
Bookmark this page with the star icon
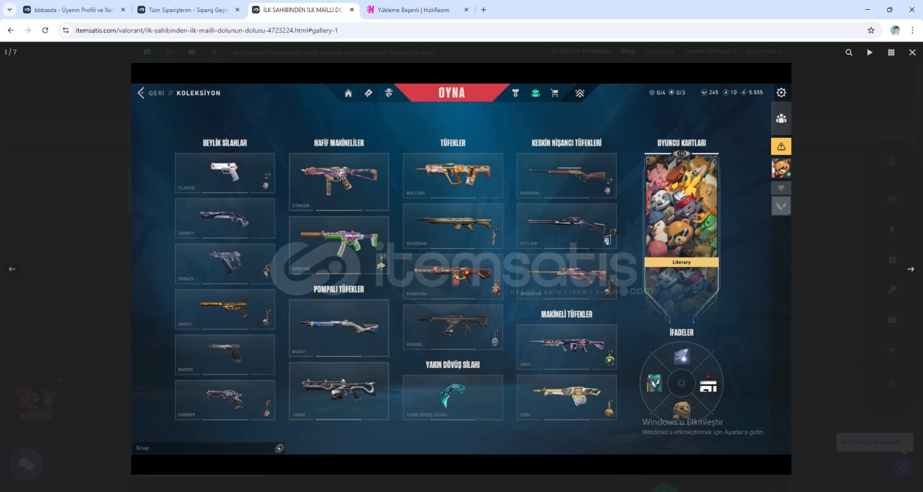pos(871,30)
